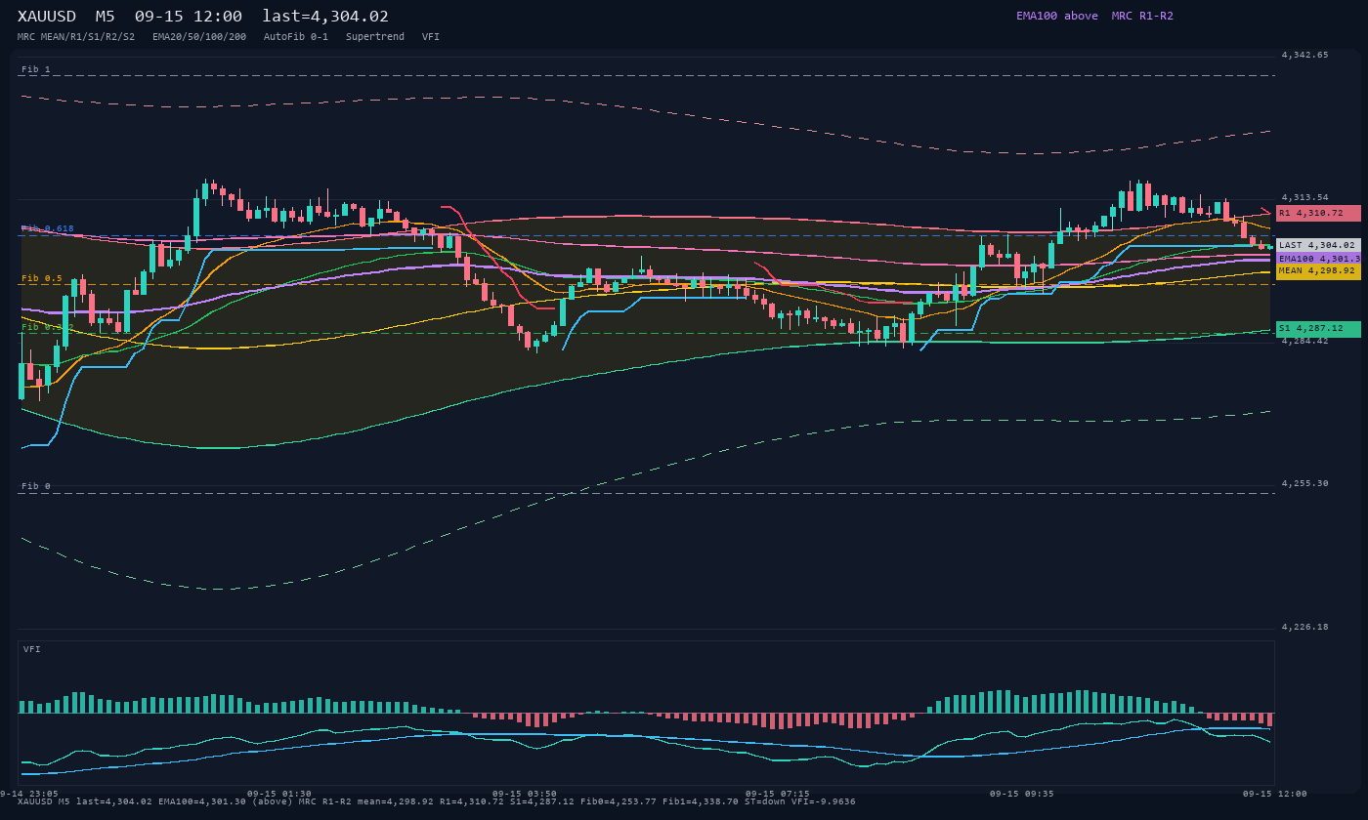Screen dimensions: 1368x820
Task: Click the 09-15 09:35 time axis label
Action: click(1022, 794)
